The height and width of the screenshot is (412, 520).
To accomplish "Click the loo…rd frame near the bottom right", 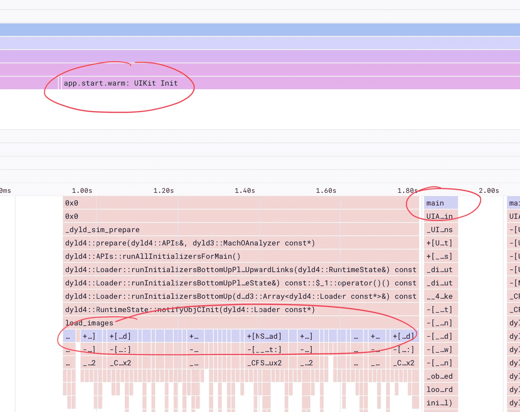I will coord(439,389).
